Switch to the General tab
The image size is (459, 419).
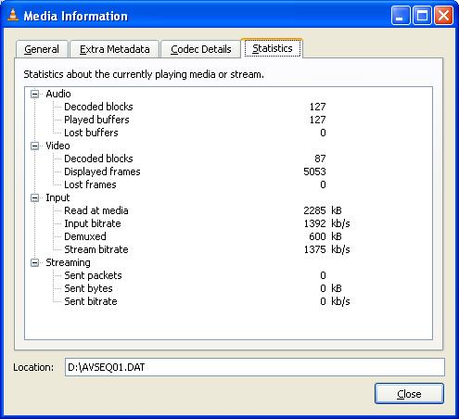point(42,49)
